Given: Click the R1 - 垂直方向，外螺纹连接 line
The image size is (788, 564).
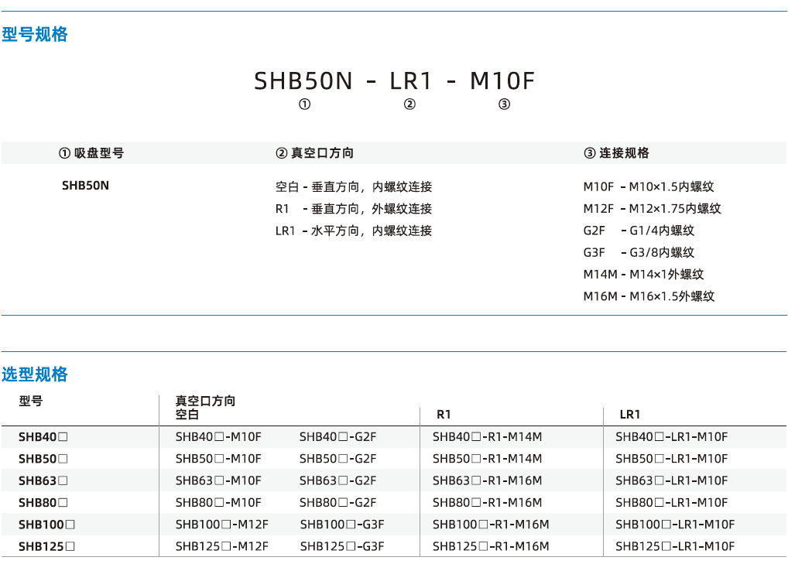Looking at the screenshot, I should (354, 209).
